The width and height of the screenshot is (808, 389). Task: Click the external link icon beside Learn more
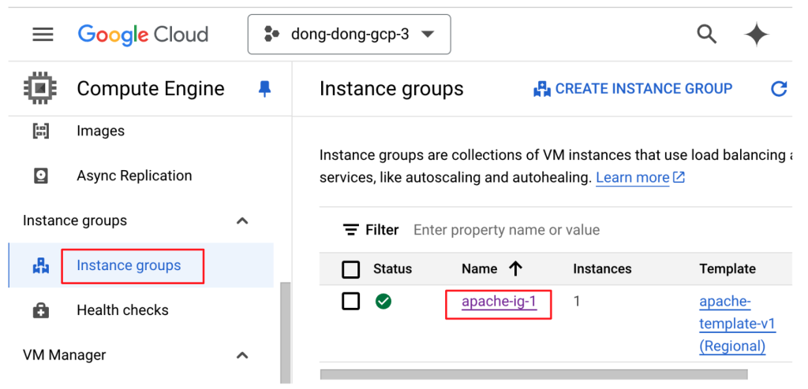click(679, 177)
